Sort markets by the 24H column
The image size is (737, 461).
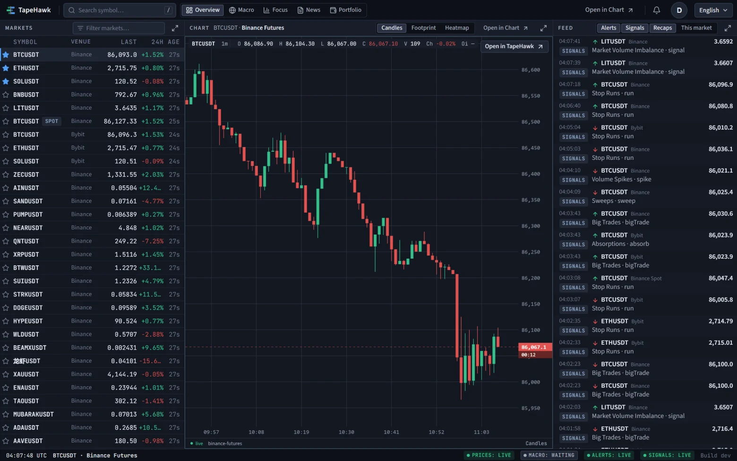(x=157, y=42)
